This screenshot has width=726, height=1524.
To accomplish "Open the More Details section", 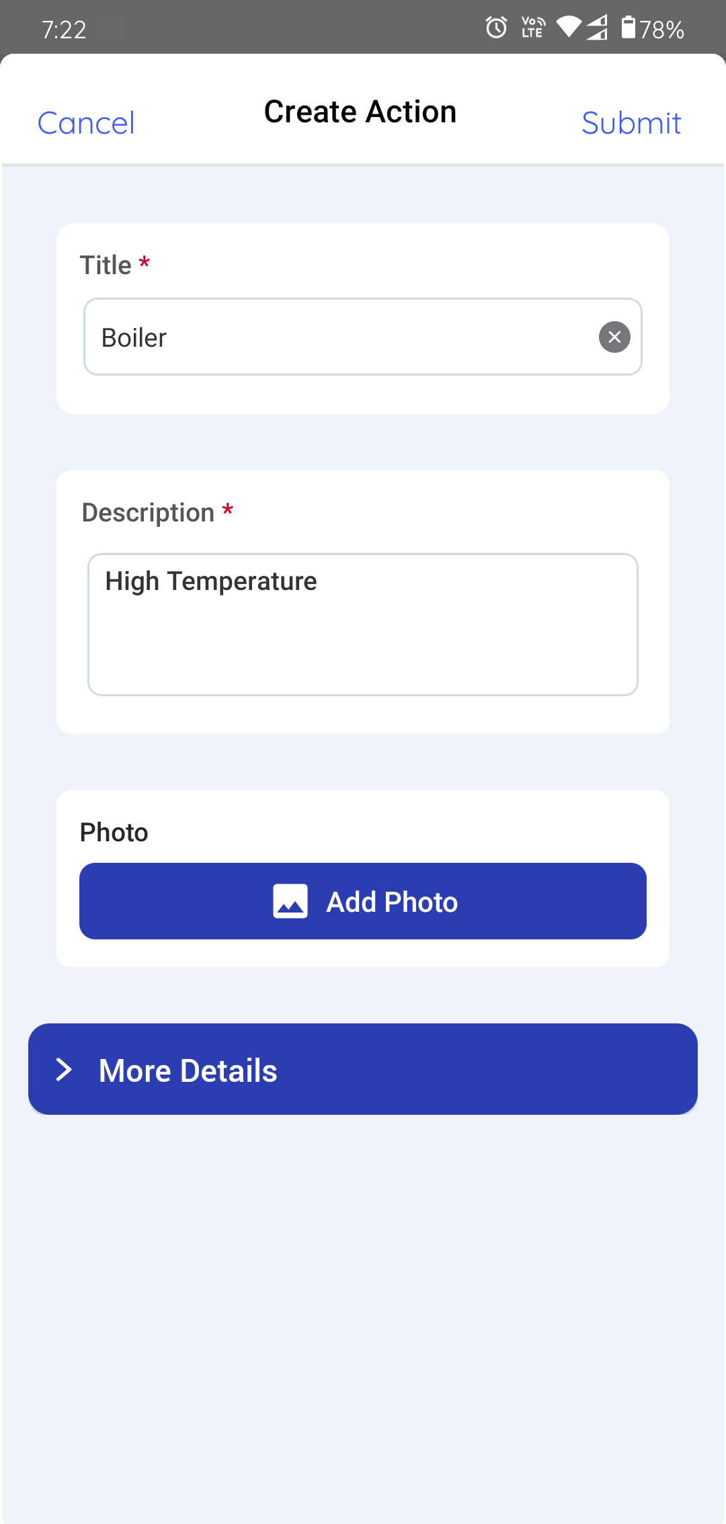I will tap(363, 1069).
